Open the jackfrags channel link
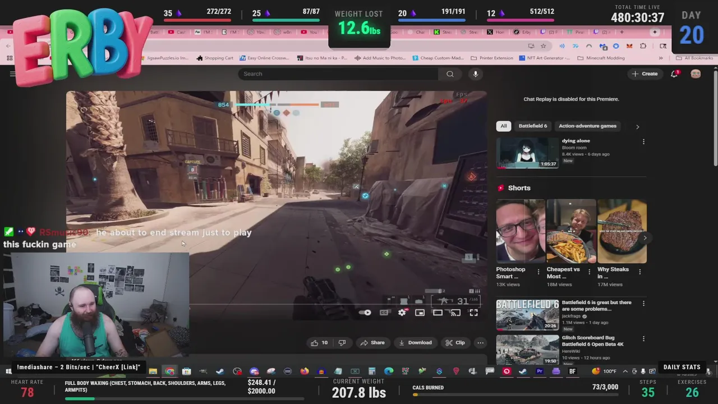The width and height of the screenshot is (718, 404). [x=572, y=316]
